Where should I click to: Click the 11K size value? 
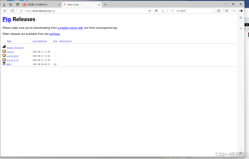click(55, 64)
